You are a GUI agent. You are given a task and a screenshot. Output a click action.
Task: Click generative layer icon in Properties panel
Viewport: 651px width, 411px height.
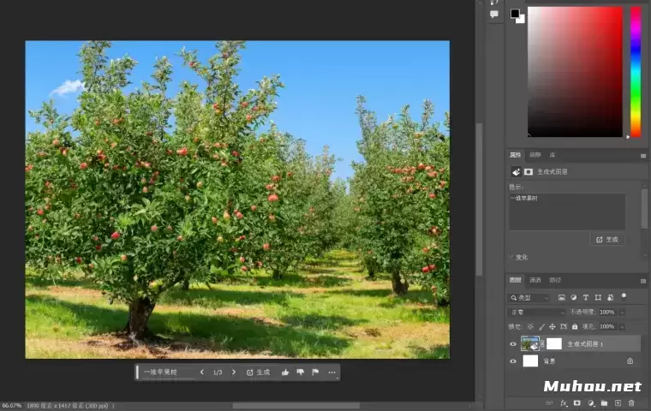pyautogui.click(x=516, y=172)
